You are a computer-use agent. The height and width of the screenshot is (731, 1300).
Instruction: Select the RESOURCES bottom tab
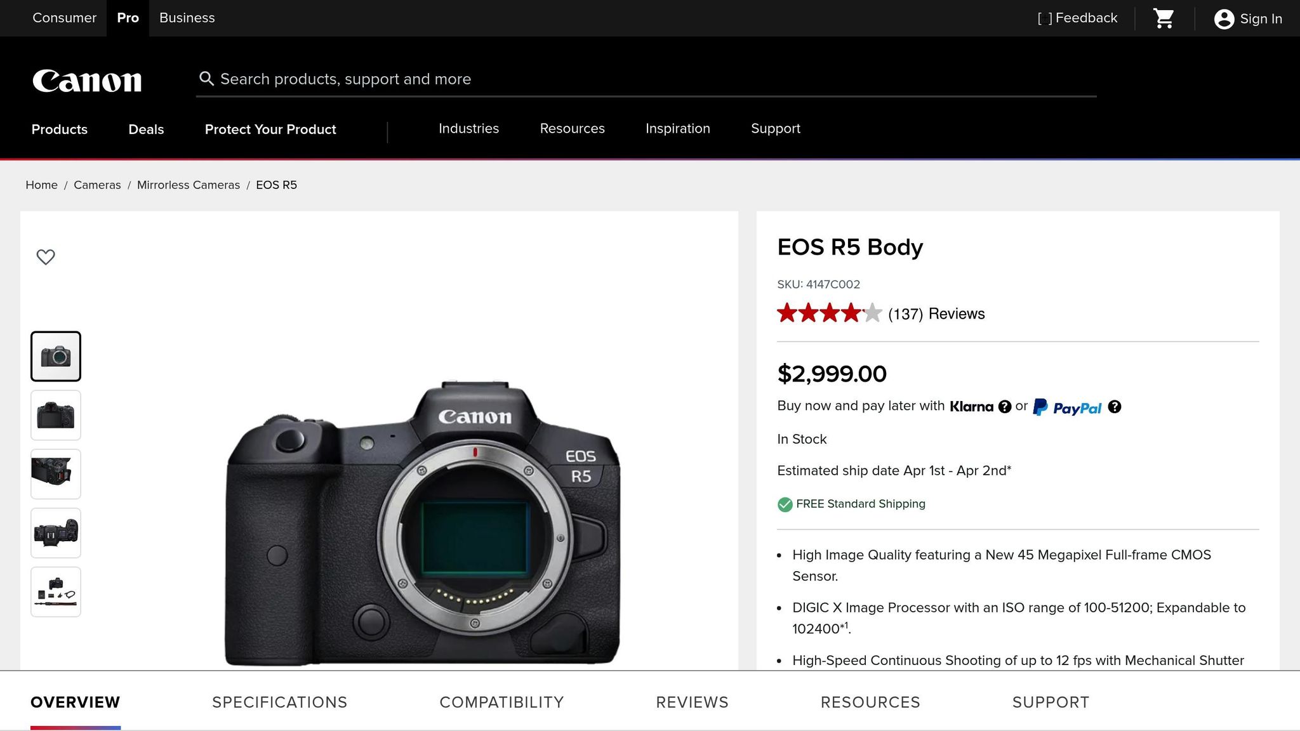(x=870, y=702)
